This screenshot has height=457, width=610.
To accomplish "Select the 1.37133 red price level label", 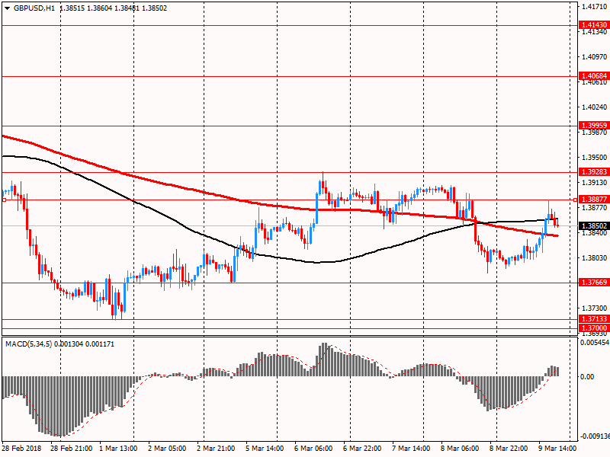I will 594,318.
